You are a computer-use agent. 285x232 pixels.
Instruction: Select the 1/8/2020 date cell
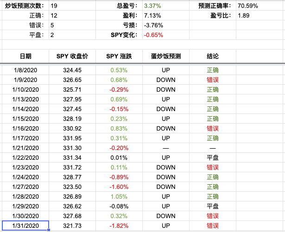pyautogui.click(x=25, y=70)
